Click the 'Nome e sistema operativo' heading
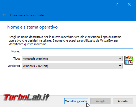The height and width of the screenshot is (107, 136). (x=32, y=27)
